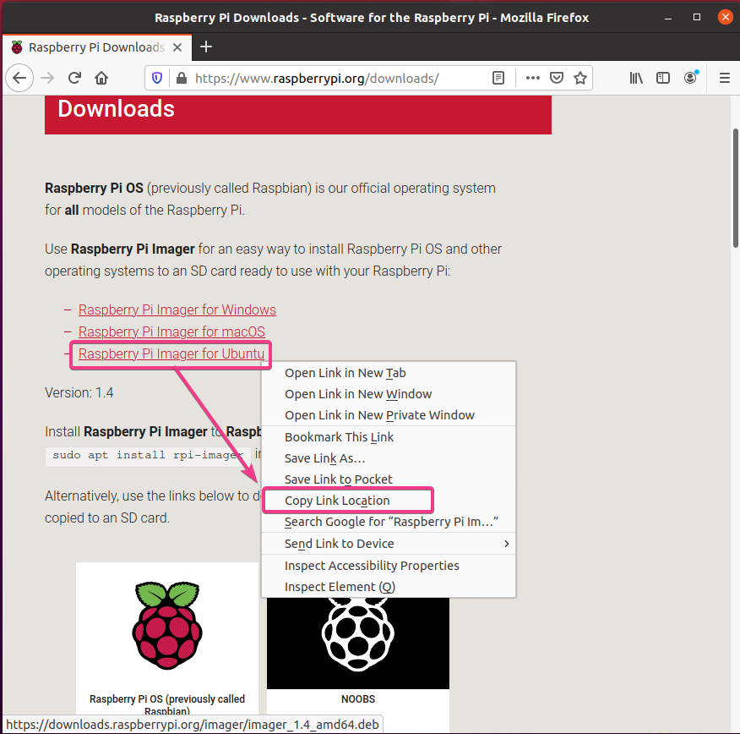Save page to Pocket icon
This screenshot has width=740, height=734.
(x=557, y=78)
